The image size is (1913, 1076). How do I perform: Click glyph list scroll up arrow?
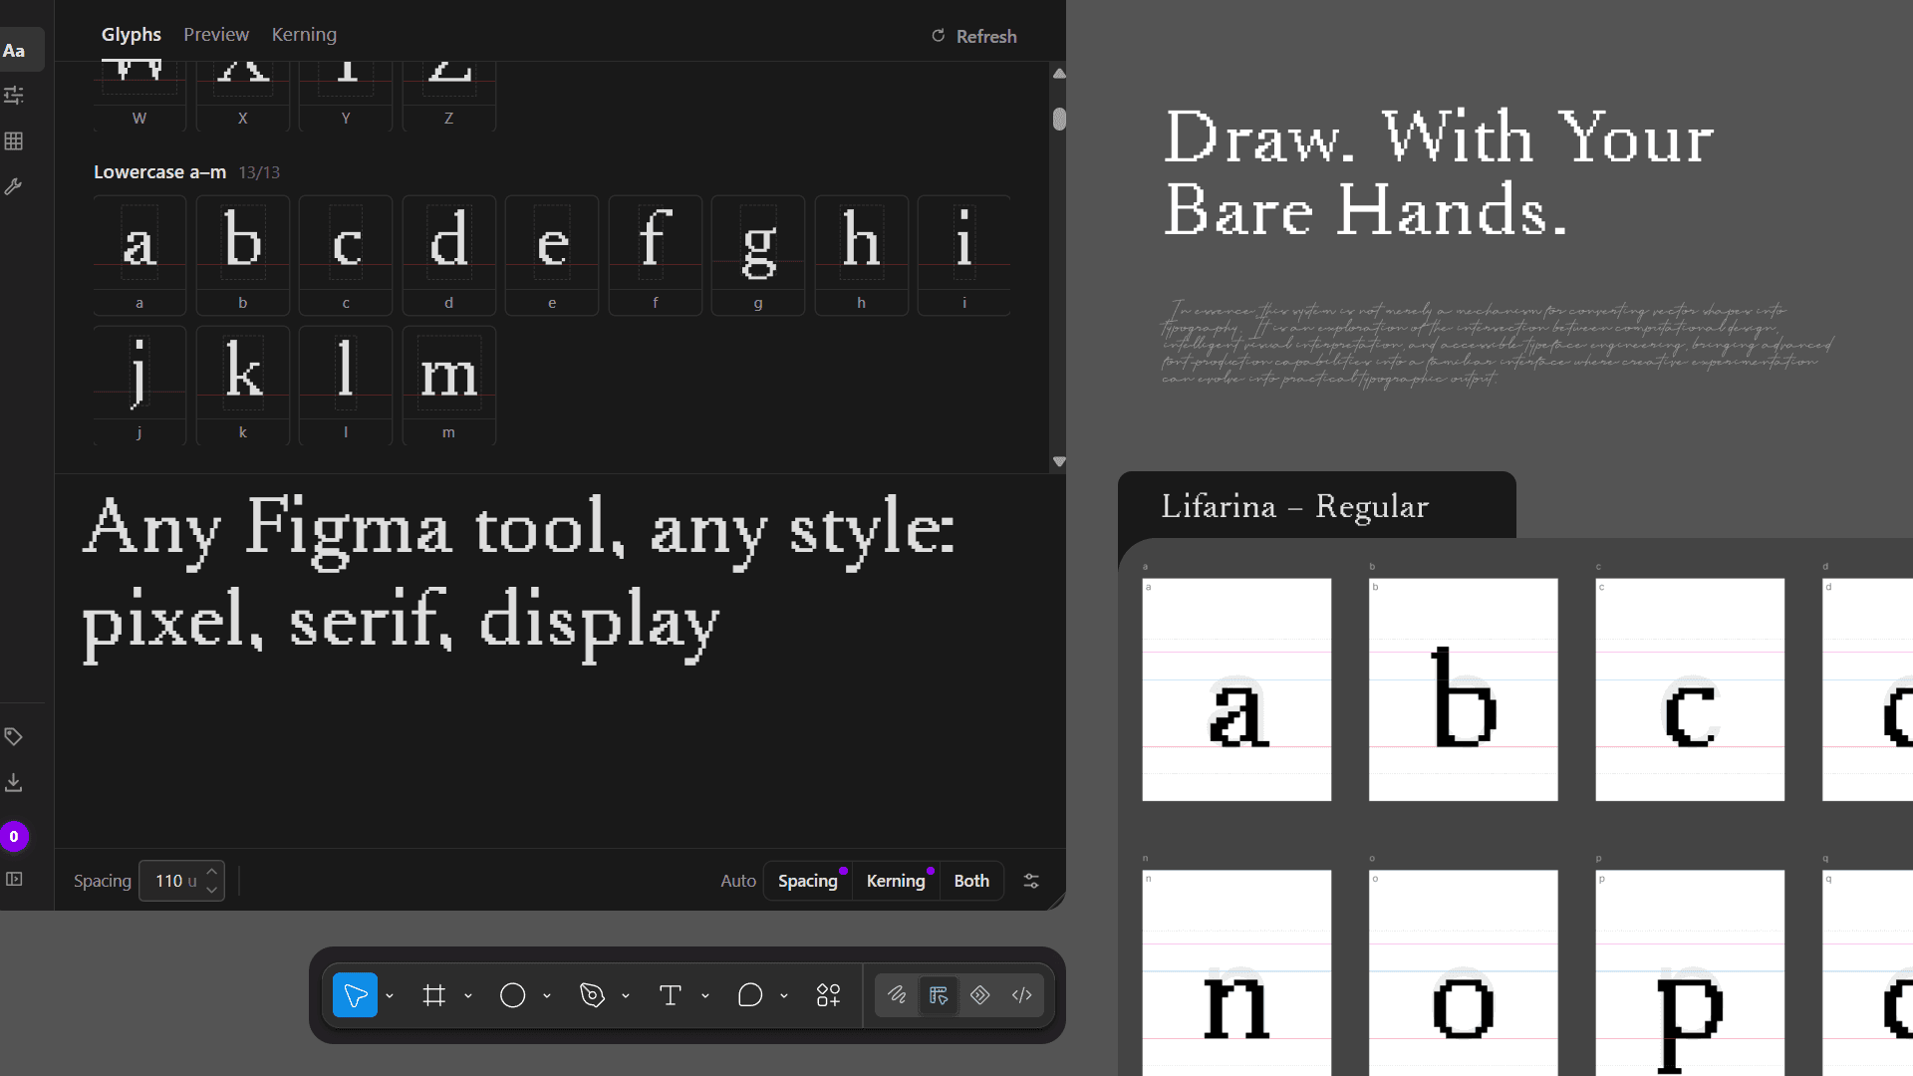pyautogui.click(x=1059, y=74)
